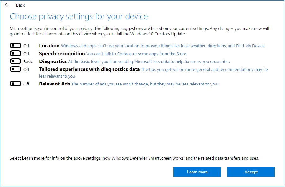This screenshot has height=187, width=285.
Task: Select the Location description text
Action: click(x=163, y=45)
